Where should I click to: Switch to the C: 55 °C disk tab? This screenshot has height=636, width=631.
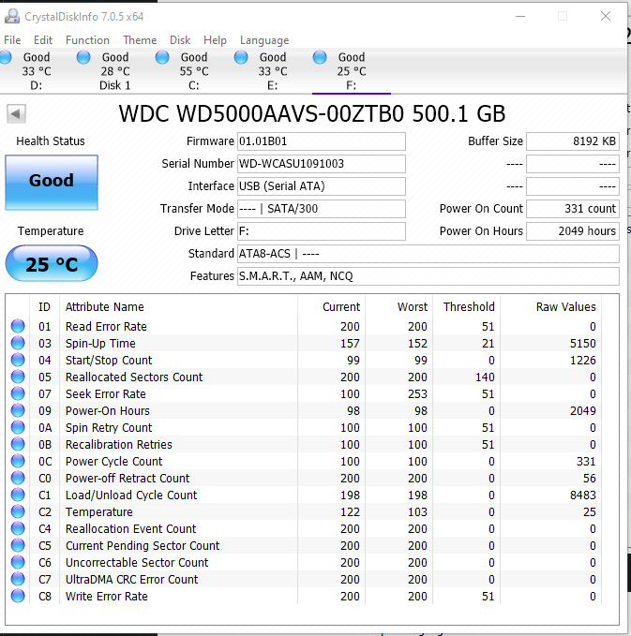point(194,71)
